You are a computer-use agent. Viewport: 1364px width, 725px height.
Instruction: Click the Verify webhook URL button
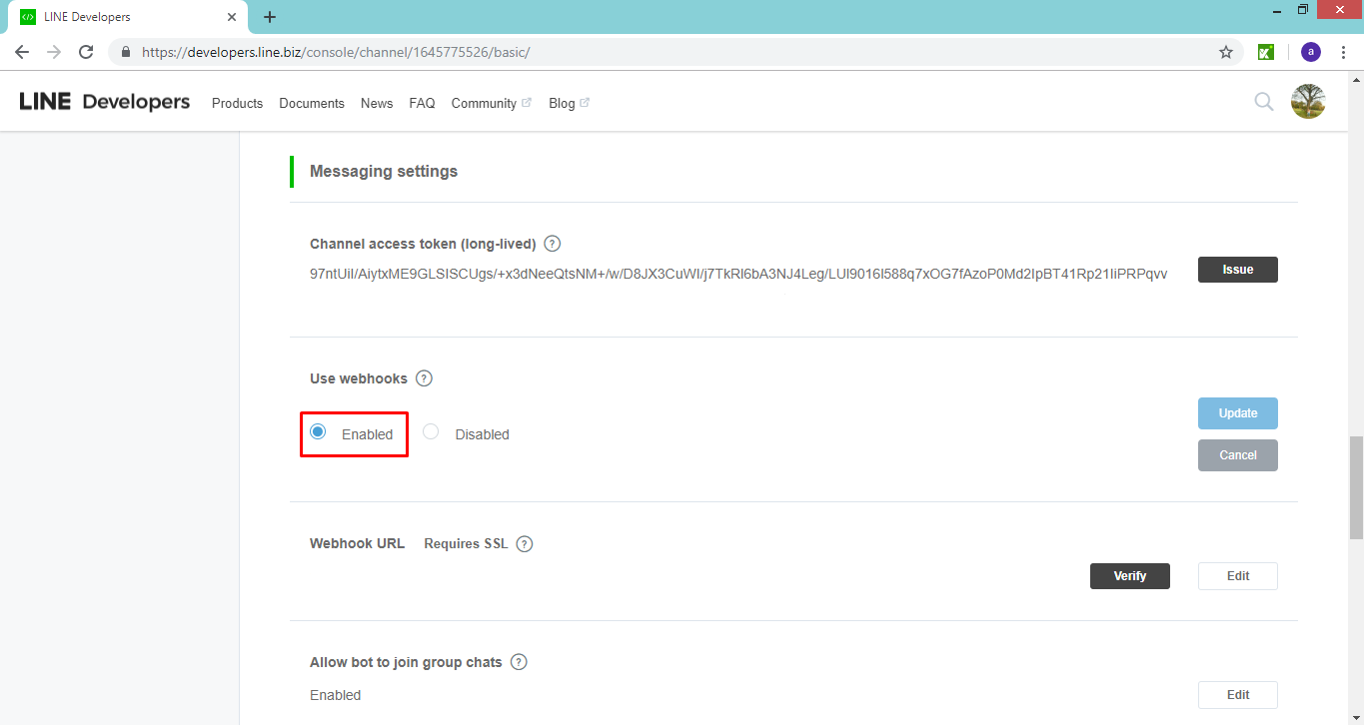pyautogui.click(x=1129, y=576)
